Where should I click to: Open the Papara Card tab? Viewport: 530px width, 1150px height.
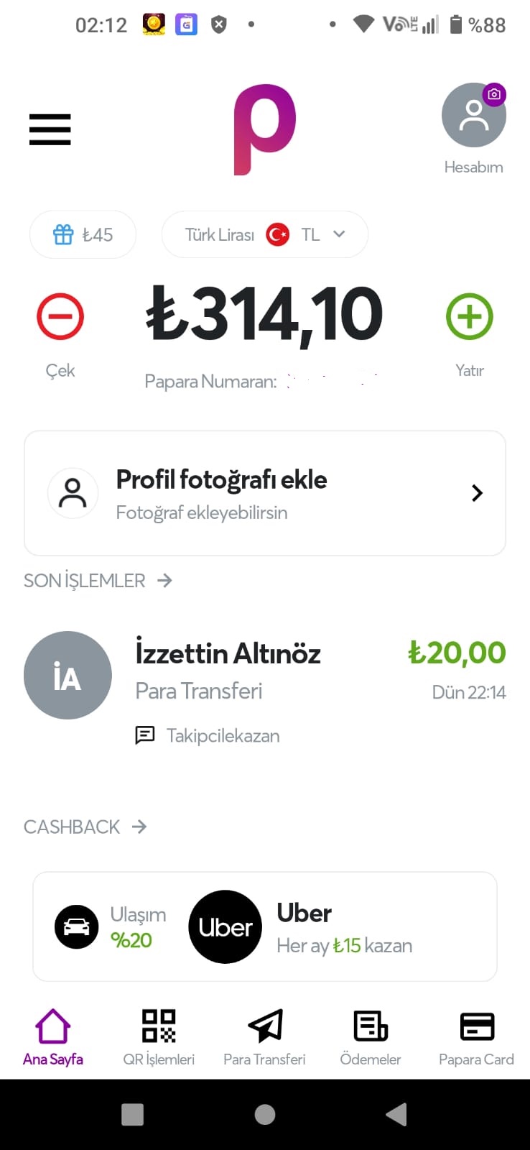point(476,1038)
